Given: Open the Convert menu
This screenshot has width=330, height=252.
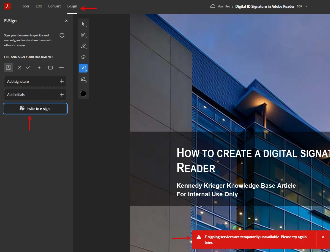Looking at the screenshot, I should tap(55, 6).
